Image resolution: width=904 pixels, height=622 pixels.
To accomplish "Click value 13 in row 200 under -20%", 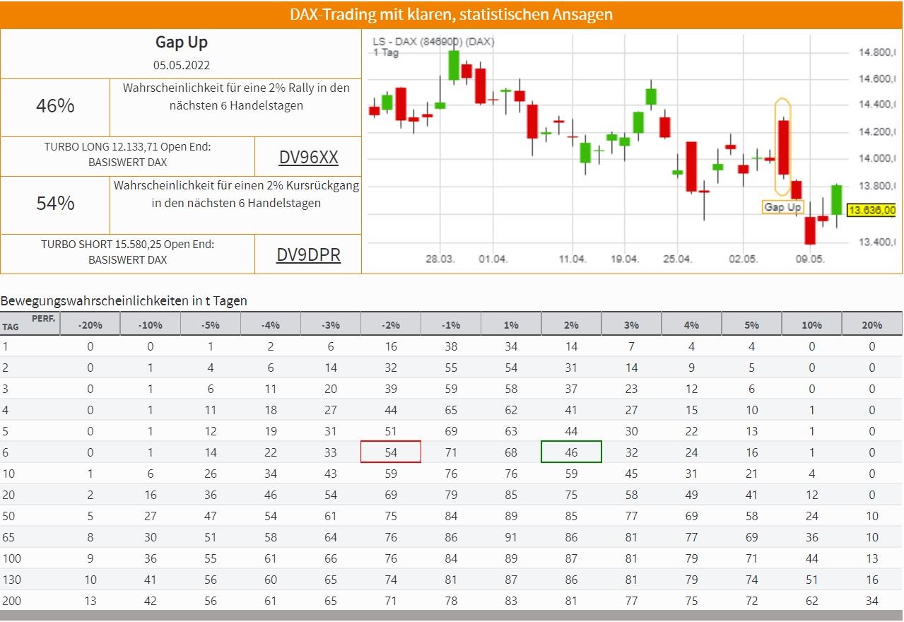I will pyautogui.click(x=90, y=601).
